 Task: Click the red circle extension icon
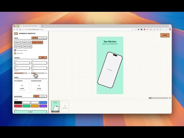(x=145, y=29)
